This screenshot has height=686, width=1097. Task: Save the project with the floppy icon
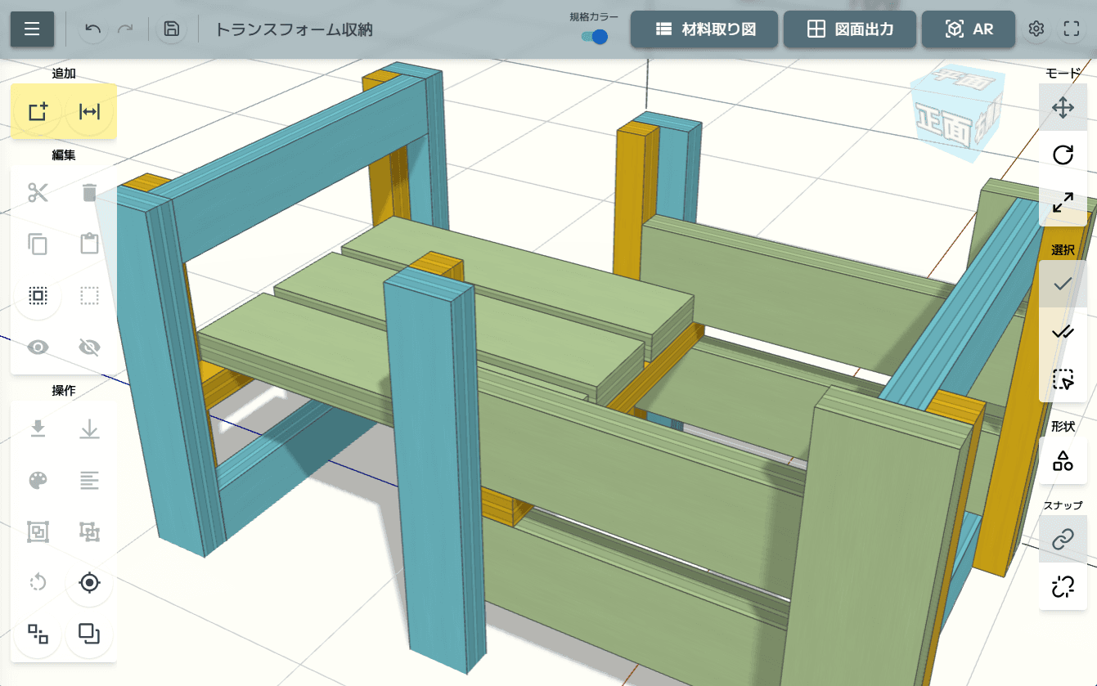click(171, 29)
